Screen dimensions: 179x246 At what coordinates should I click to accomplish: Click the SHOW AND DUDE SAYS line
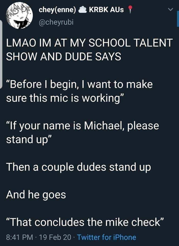click(64, 56)
